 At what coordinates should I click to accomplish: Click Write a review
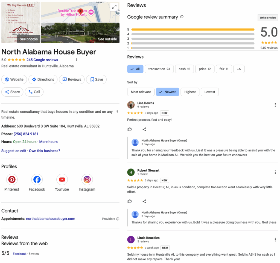coord(268,18)
